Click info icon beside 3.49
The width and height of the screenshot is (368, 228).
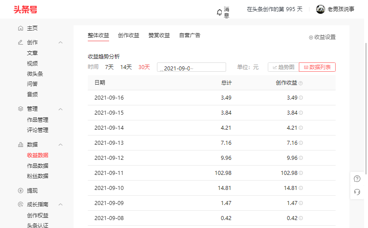301,98
